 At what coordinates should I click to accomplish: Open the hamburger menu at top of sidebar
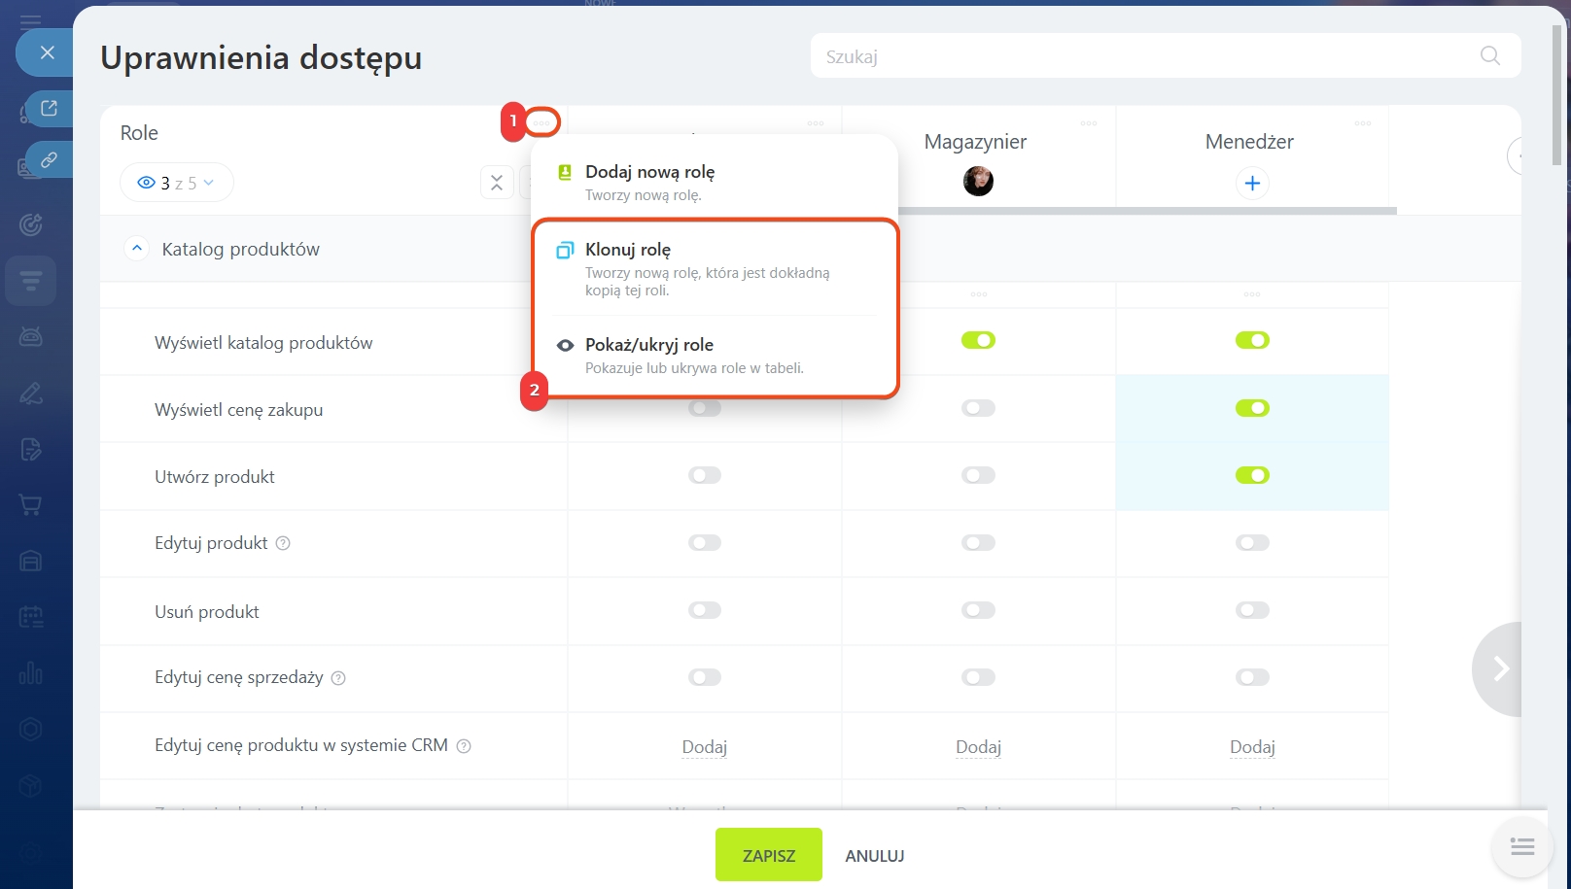pyautogui.click(x=31, y=21)
